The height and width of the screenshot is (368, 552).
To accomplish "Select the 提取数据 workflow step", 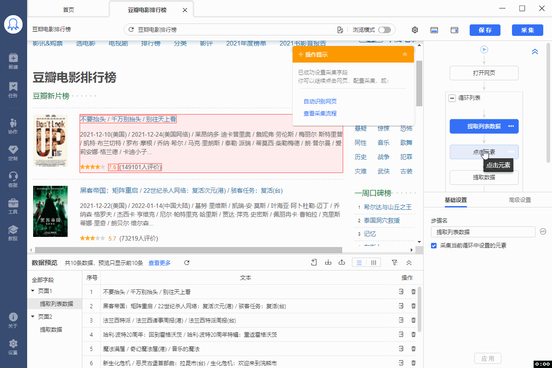I will tap(484, 178).
